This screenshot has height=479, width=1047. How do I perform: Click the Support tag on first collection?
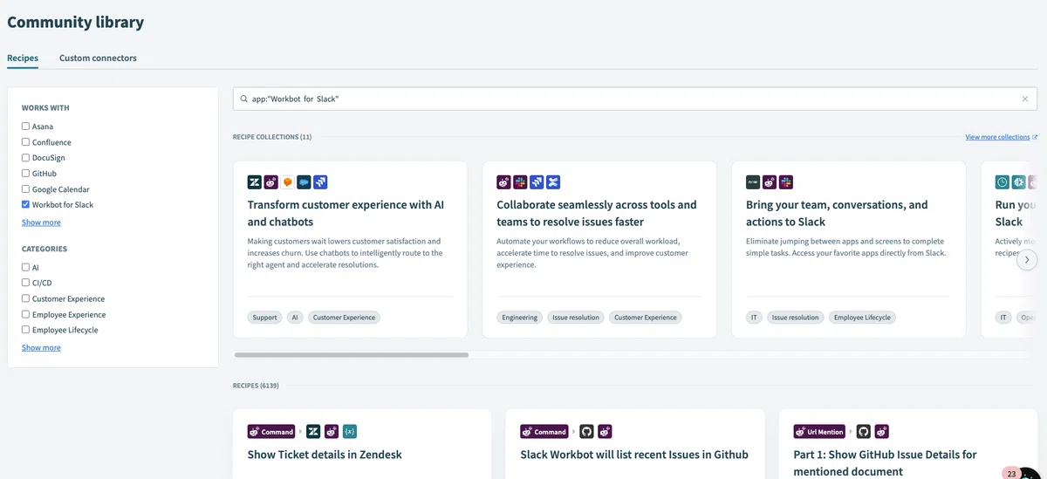(x=265, y=318)
